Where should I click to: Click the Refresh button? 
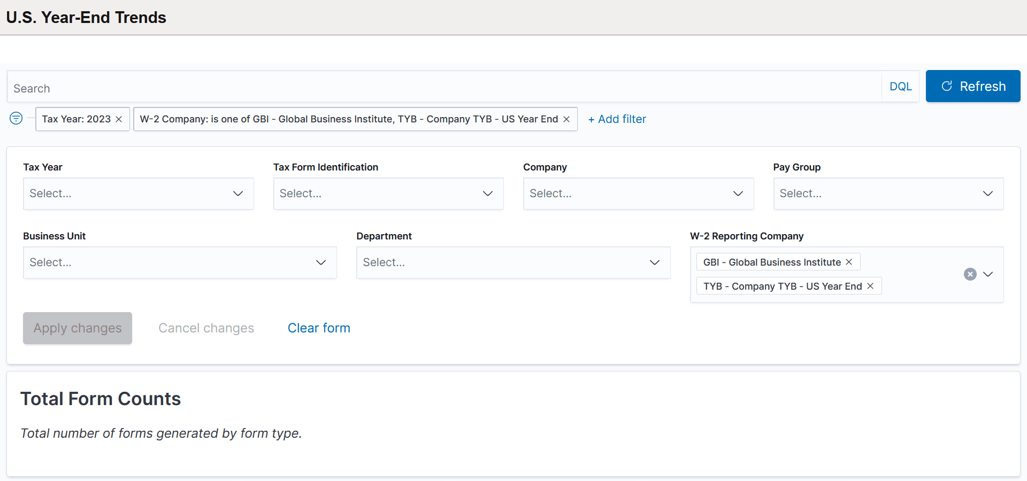click(972, 86)
